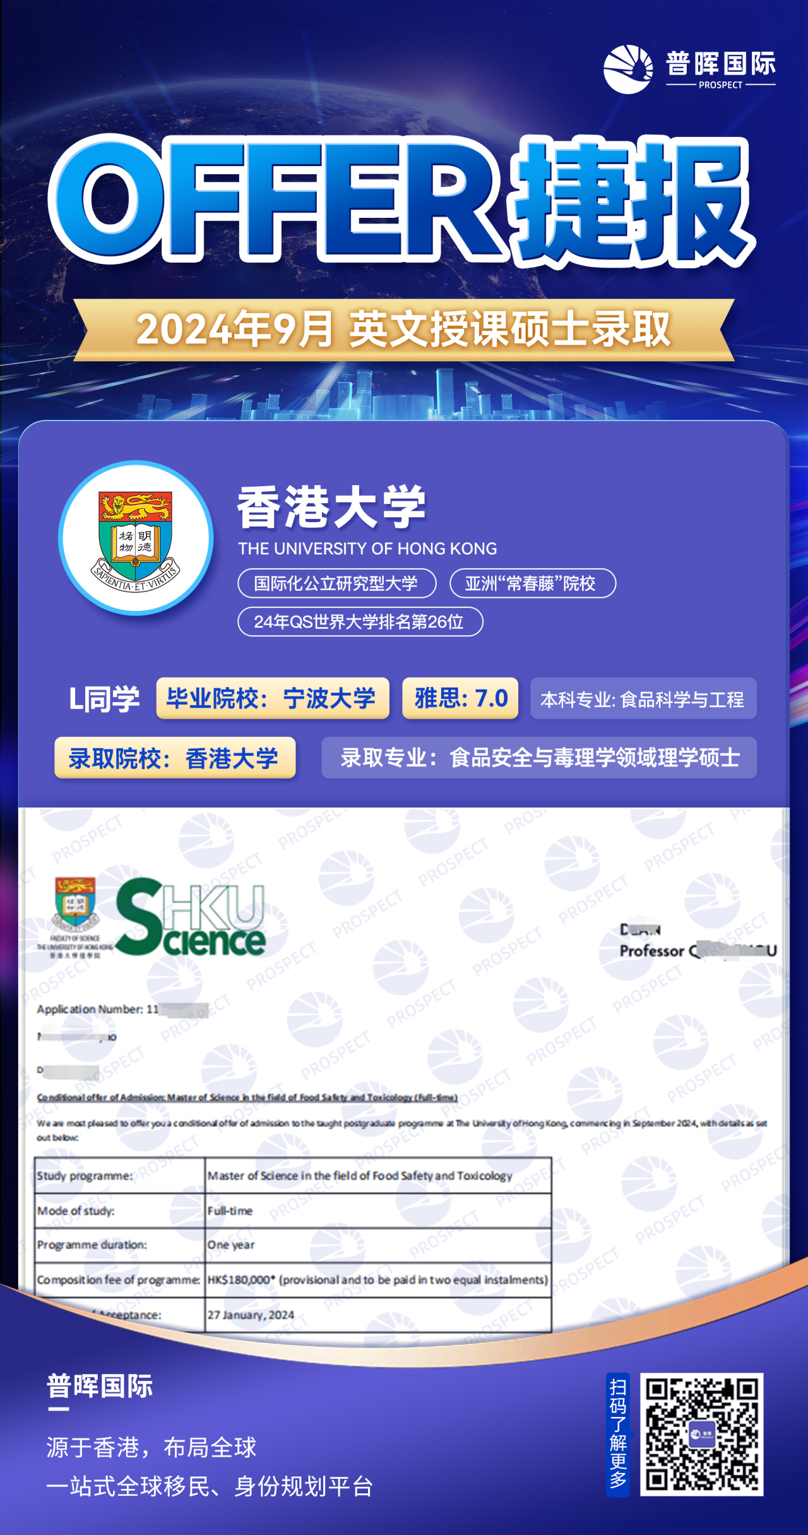Click the HKU crest in the white circle

pos(136,537)
